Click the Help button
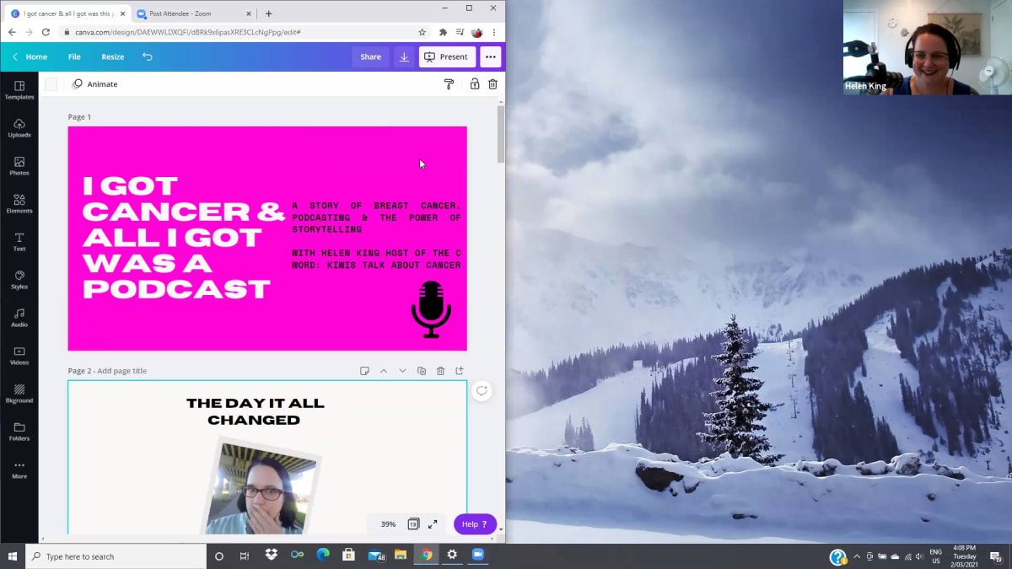The height and width of the screenshot is (569, 1012). [475, 523]
